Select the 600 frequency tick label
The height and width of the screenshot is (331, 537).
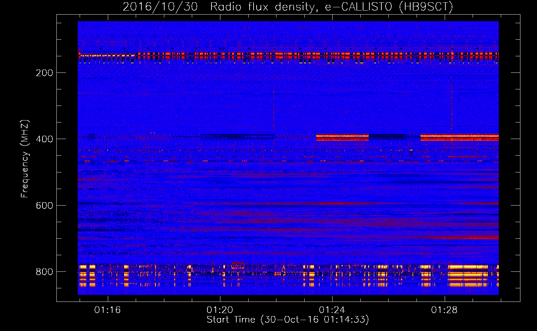coord(44,206)
